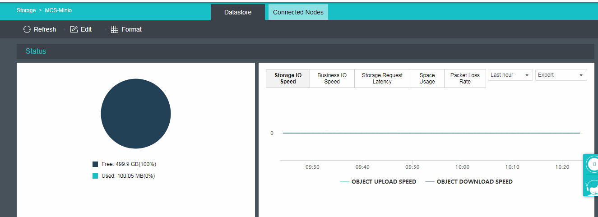Image resolution: width=598 pixels, height=217 pixels.
Task: Click the dark blue Free legend swatch
Action: click(95, 164)
